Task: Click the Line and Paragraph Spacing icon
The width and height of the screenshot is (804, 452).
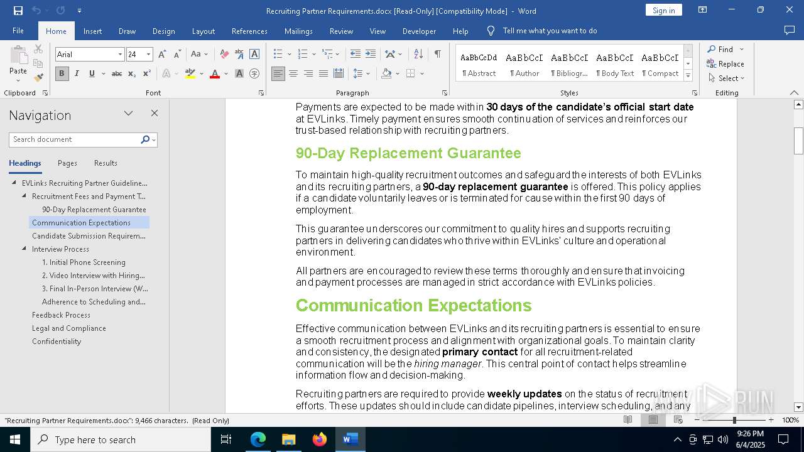Action: pos(358,73)
